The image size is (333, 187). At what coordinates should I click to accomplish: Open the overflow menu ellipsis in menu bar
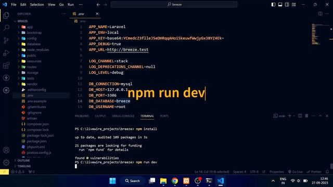point(81,5)
